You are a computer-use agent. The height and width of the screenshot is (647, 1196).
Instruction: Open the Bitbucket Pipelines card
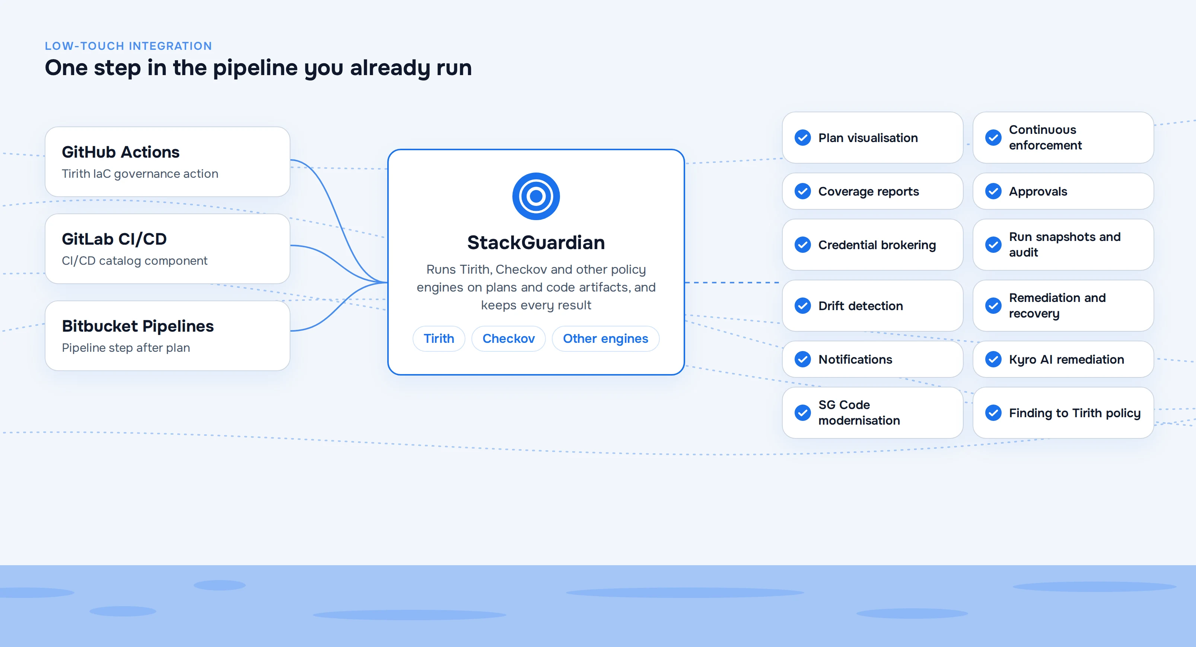[x=168, y=336]
